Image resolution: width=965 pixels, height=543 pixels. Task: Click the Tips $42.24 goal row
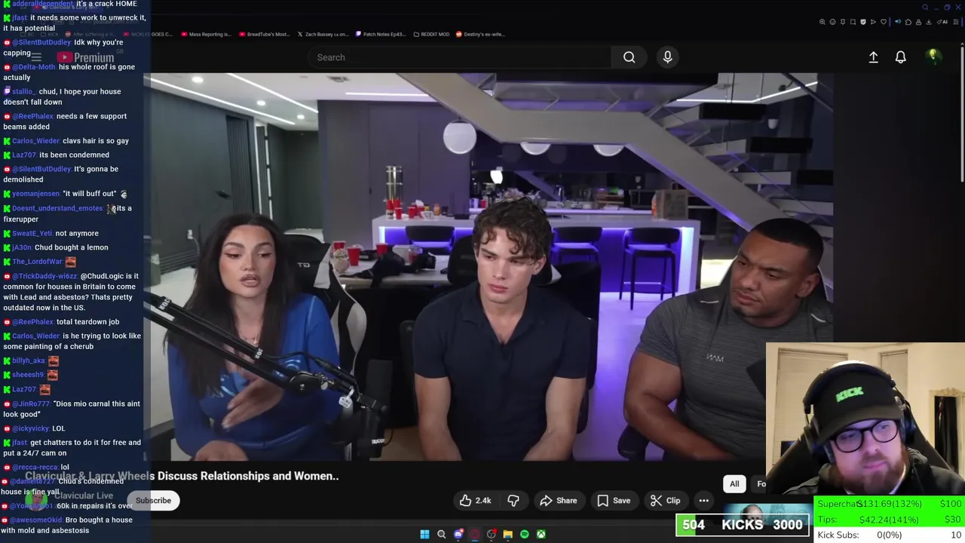[890, 520]
